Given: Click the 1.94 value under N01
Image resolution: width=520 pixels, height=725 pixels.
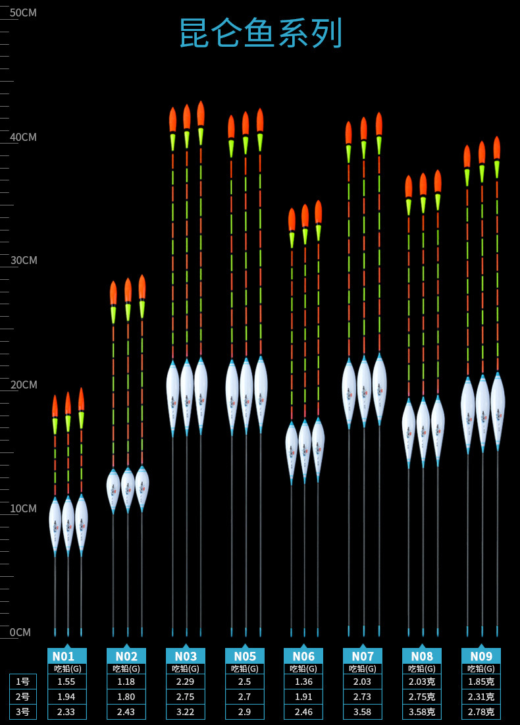Looking at the screenshot, I should [67, 697].
